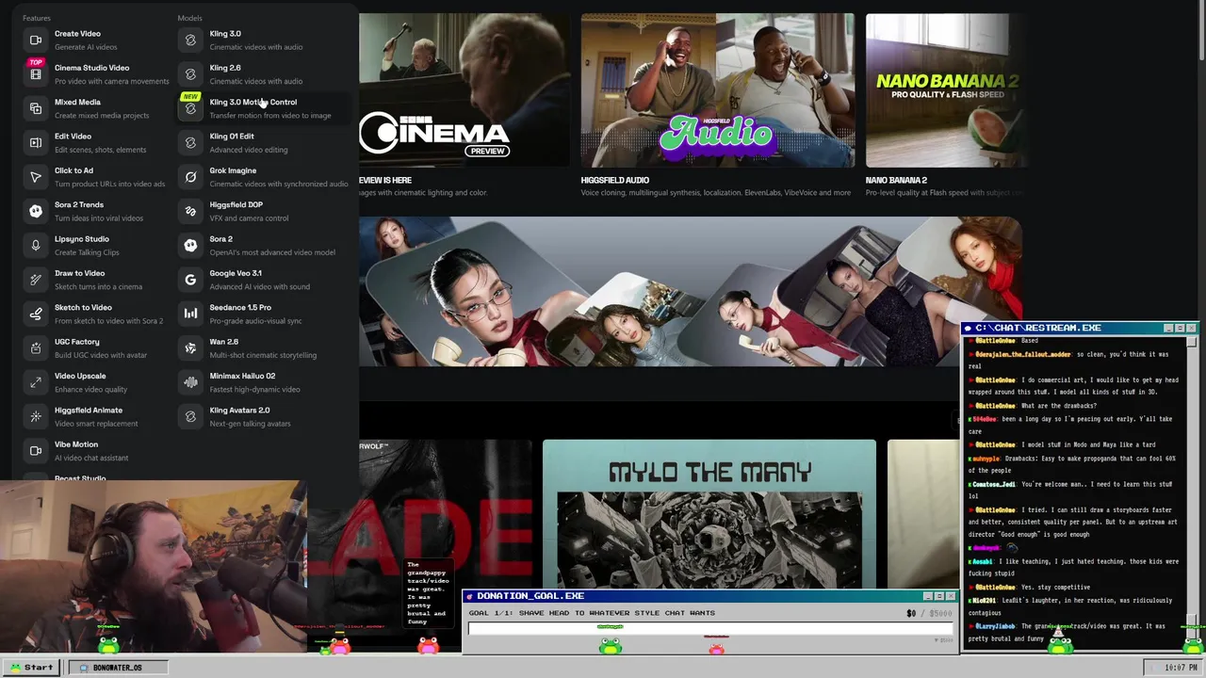The height and width of the screenshot is (678, 1206).
Task: Open Nano Banana 2 title link
Action: click(x=896, y=180)
